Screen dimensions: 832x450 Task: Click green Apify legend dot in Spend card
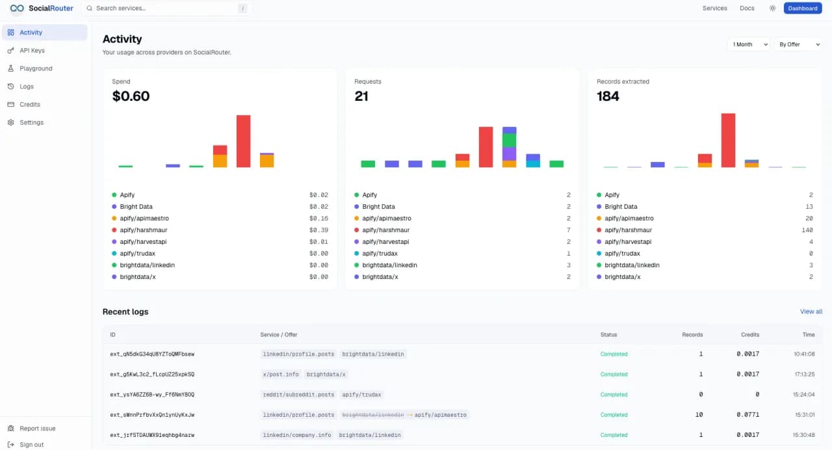(114, 195)
